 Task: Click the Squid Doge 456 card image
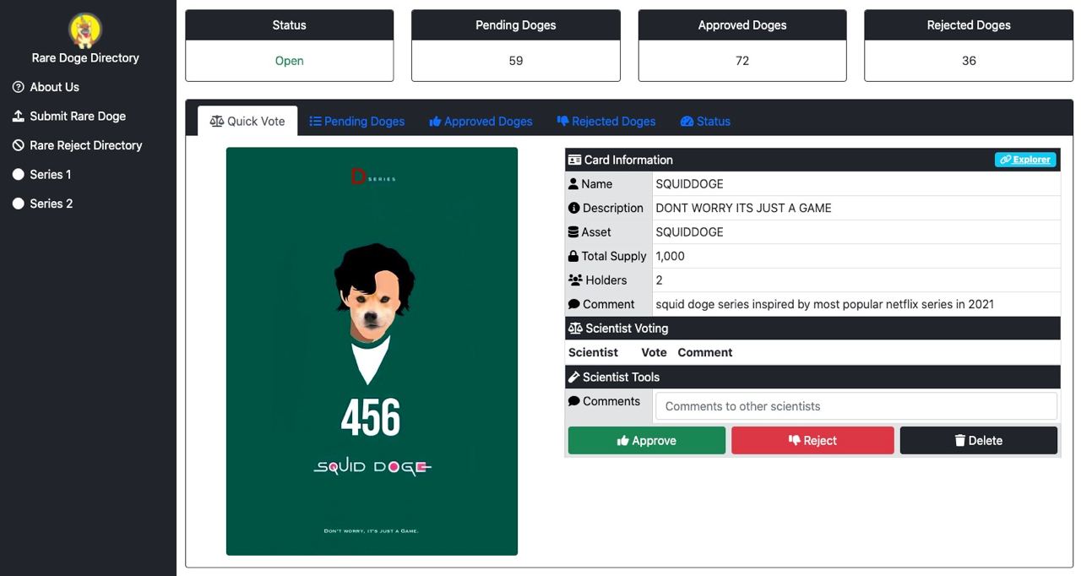click(x=372, y=351)
